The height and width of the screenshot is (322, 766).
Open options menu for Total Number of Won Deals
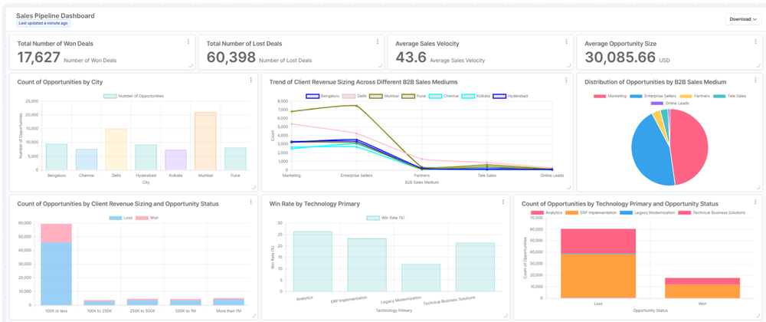pyautogui.click(x=188, y=41)
